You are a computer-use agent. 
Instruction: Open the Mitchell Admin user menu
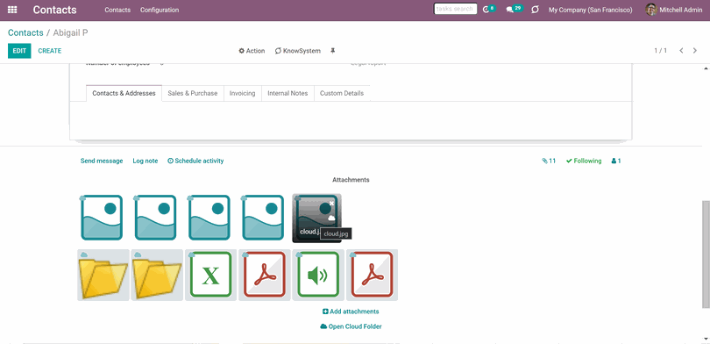674,10
